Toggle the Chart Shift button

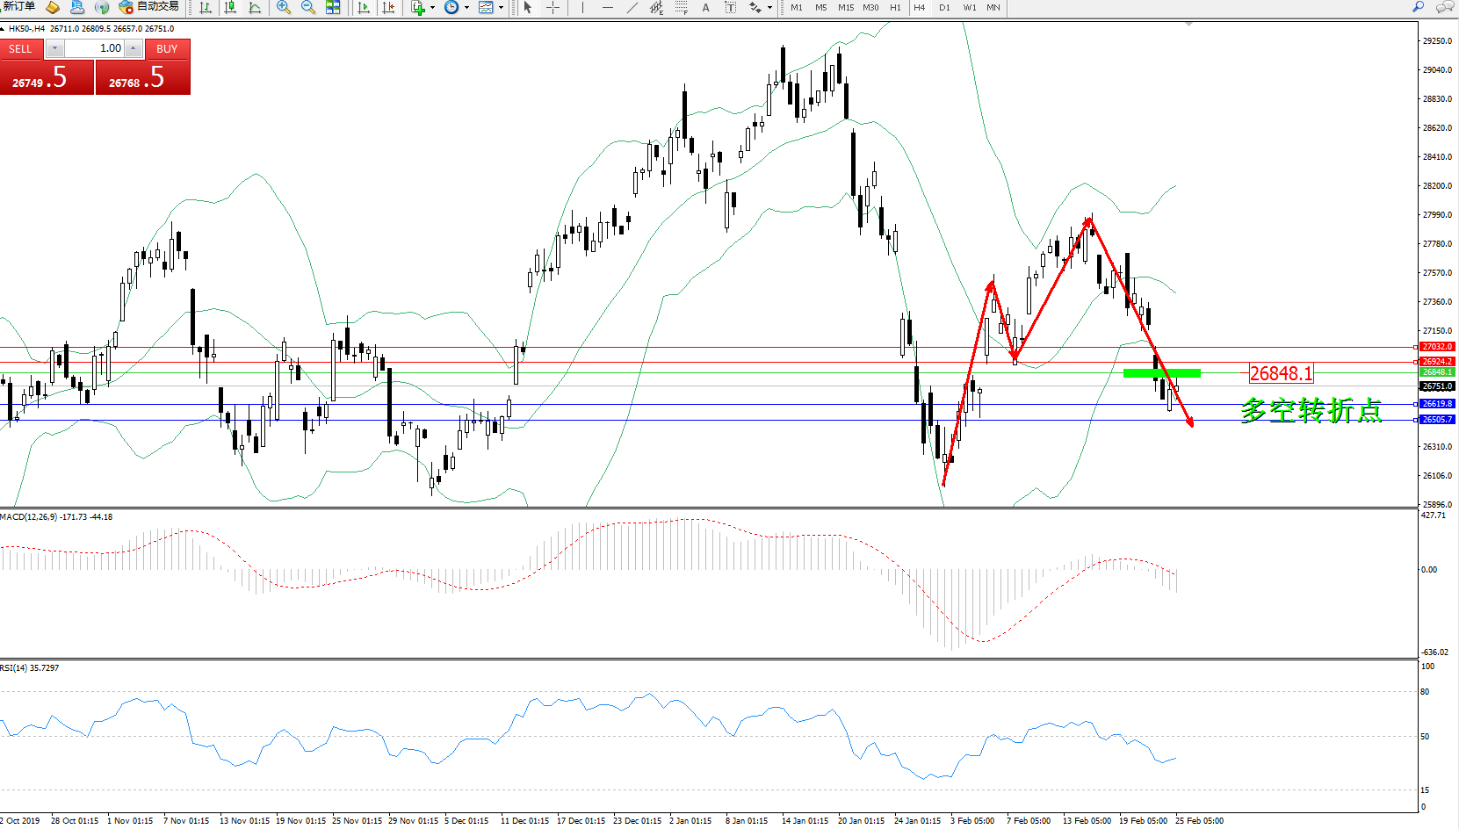[x=388, y=8]
